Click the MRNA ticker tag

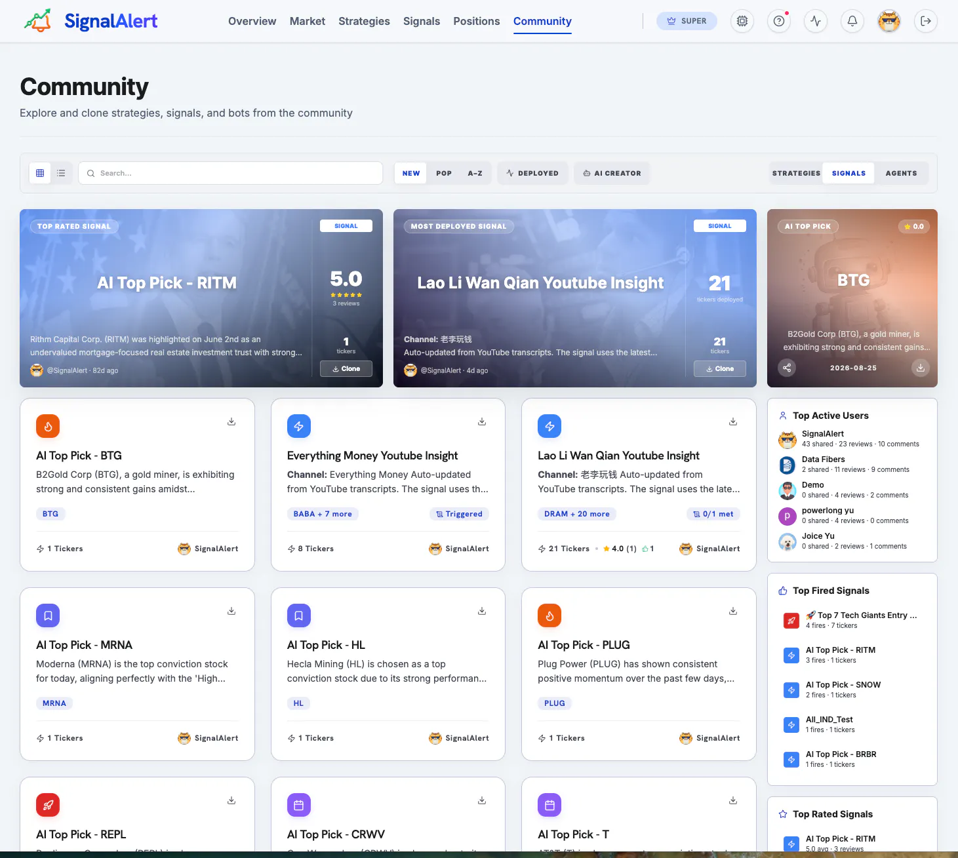(x=54, y=703)
